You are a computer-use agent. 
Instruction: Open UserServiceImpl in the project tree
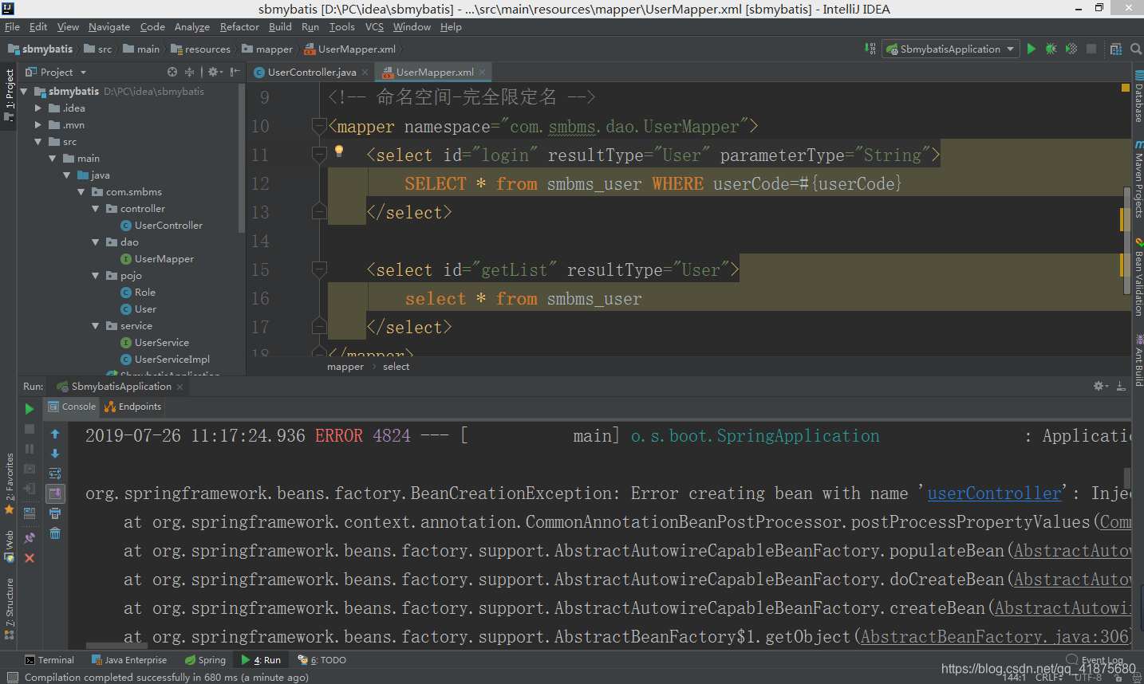pyautogui.click(x=172, y=359)
